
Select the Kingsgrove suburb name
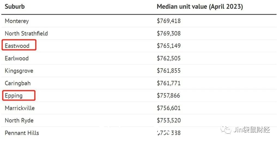click(19, 71)
